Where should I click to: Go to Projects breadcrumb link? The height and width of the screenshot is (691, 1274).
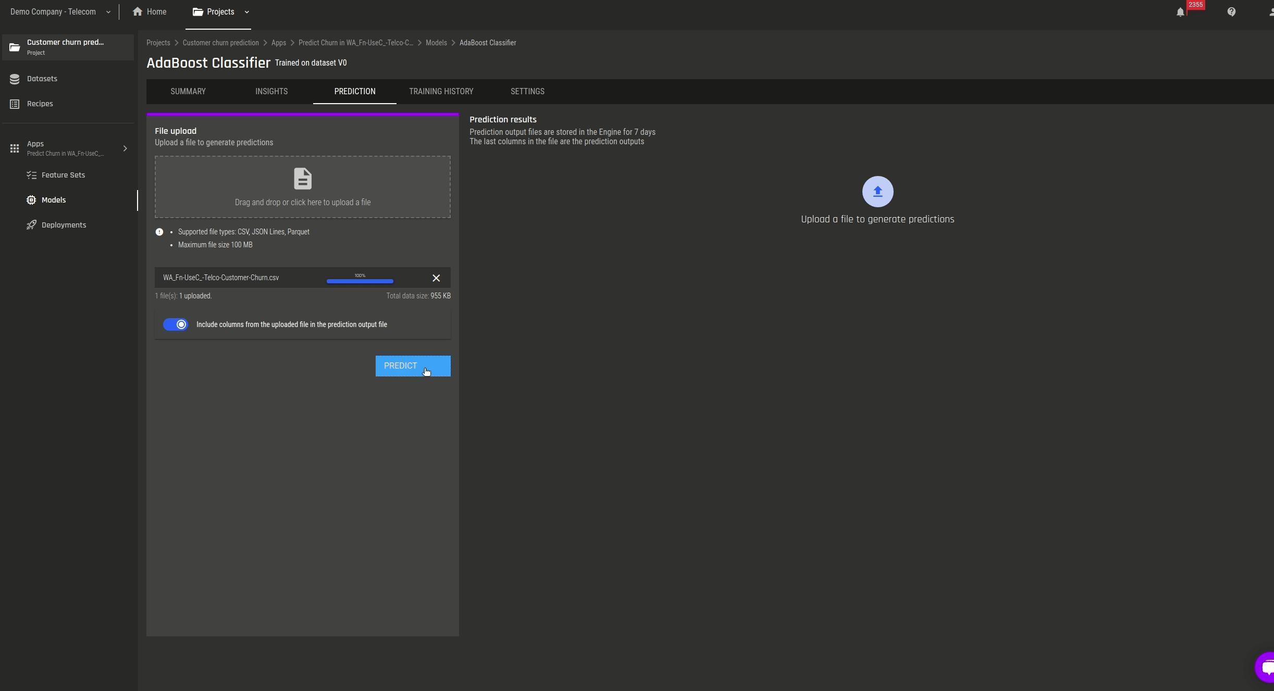(158, 43)
